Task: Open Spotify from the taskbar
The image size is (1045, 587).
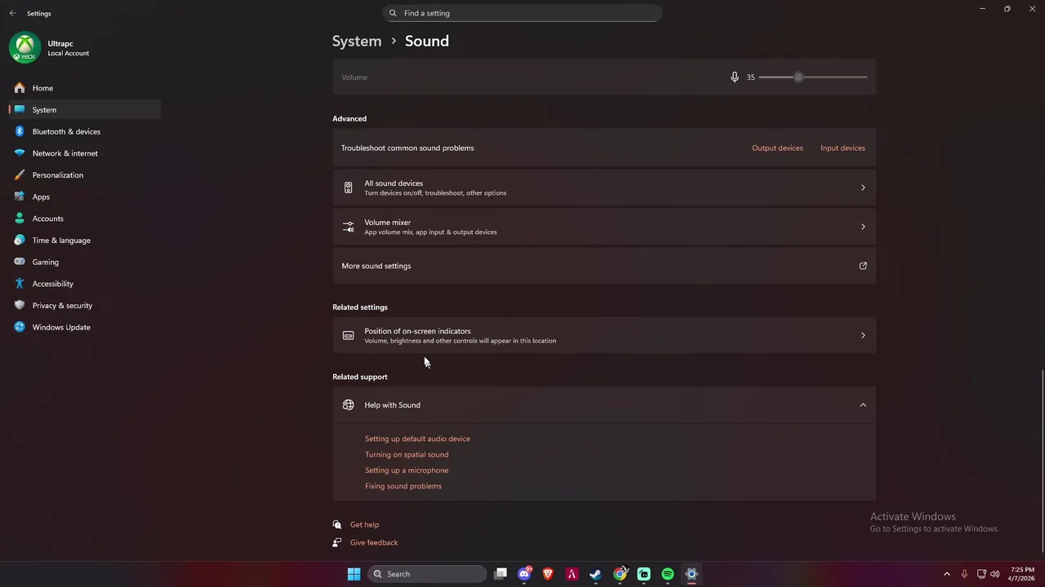Action: pos(668,574)
